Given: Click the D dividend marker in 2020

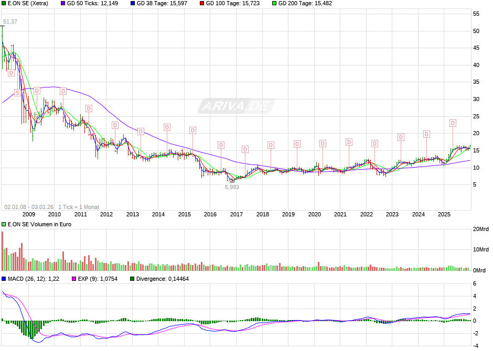Looking at the screenshot, I should pyautogui.click(x=323, y=144).
